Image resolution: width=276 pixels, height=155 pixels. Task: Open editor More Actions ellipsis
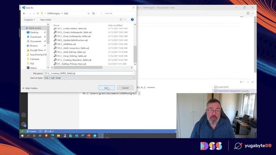pyautogui.click(x=253, y=13)
